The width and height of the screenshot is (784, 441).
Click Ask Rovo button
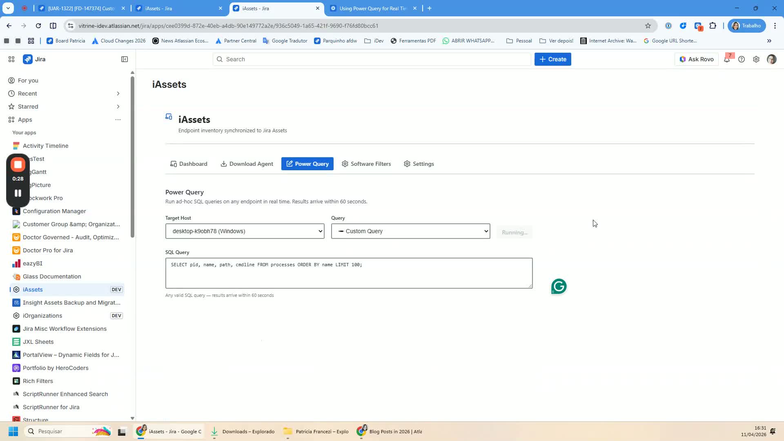tap(697, 59)
